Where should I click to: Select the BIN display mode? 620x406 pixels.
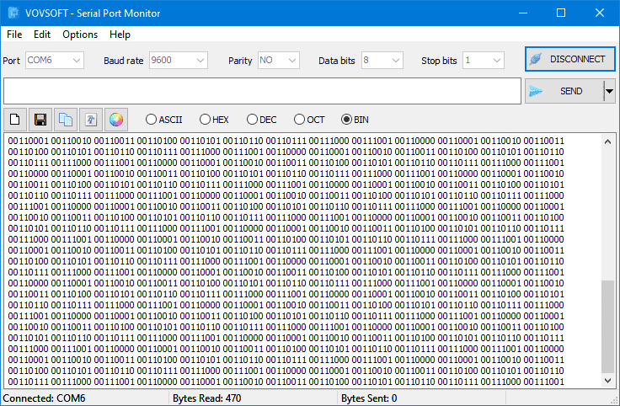tap(355, 120)
